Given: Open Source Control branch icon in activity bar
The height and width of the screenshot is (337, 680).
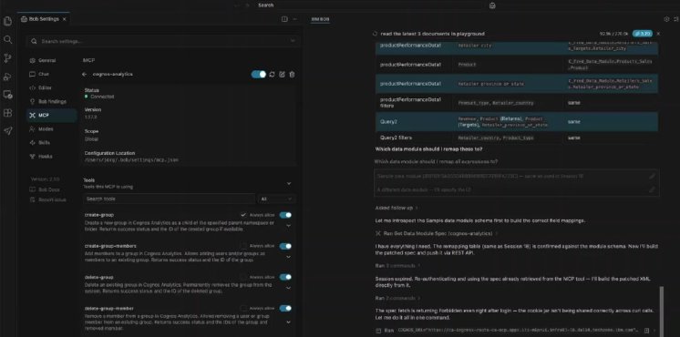Looking at the screenshot, I should point(7,58).
